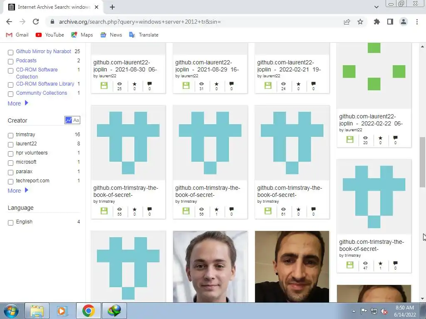This screenshot has height=319, width=426.
Task: Open the tab search chevron
Action: (376, 7)
